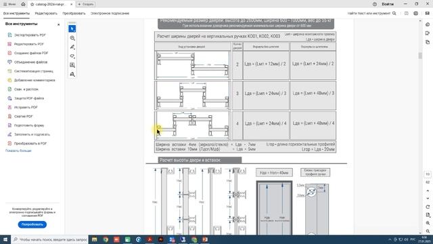This screenshot has height=244, width=433.
Task: Open Исправить PDF tool
Action: 26,107
